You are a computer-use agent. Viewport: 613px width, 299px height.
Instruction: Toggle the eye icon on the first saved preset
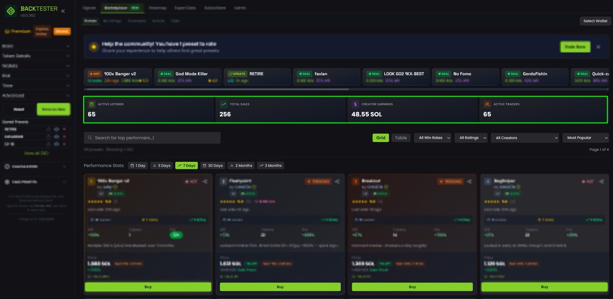(x=56, y=129)
